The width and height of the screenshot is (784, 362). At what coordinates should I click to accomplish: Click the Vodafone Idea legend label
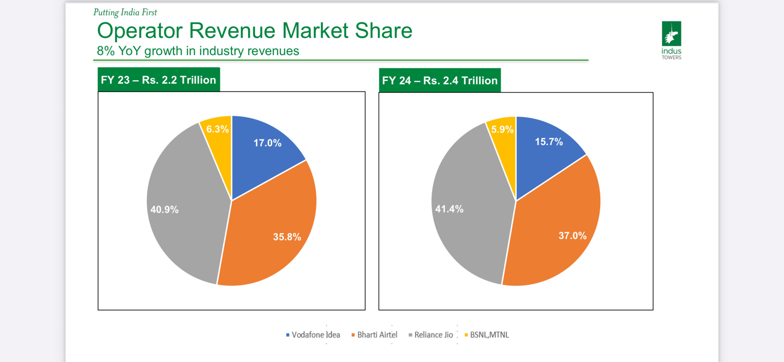click(x=316, y=335)
